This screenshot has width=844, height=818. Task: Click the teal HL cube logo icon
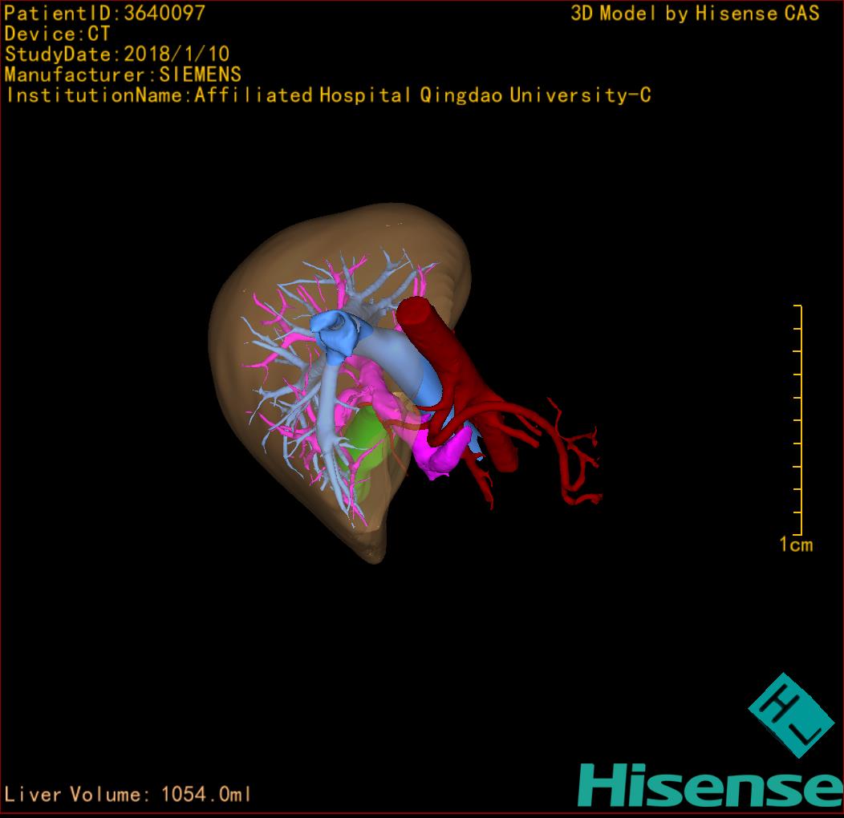(785, 715)
